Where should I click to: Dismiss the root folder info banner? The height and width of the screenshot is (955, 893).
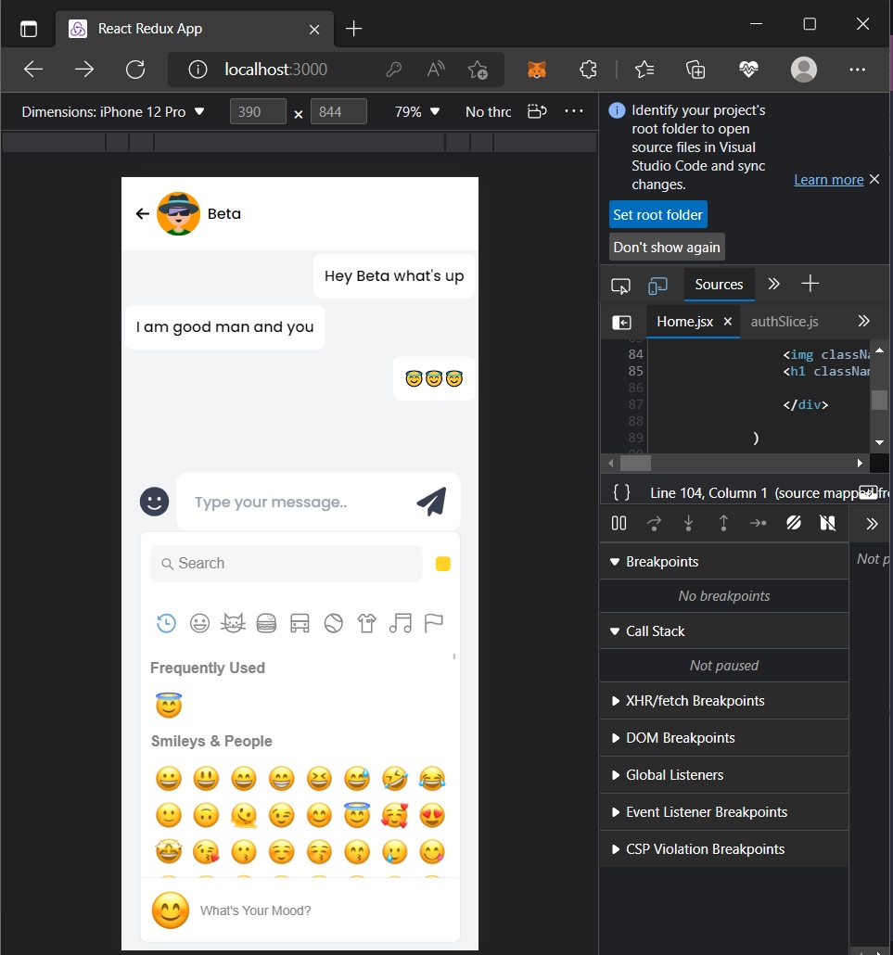tap(874, 179)
